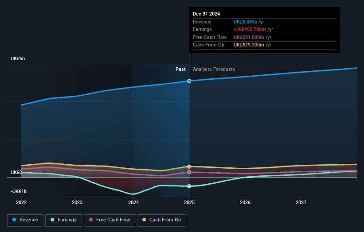
Task: Toggle the Free Cash Flow legend button
Action: coord(110,220)
